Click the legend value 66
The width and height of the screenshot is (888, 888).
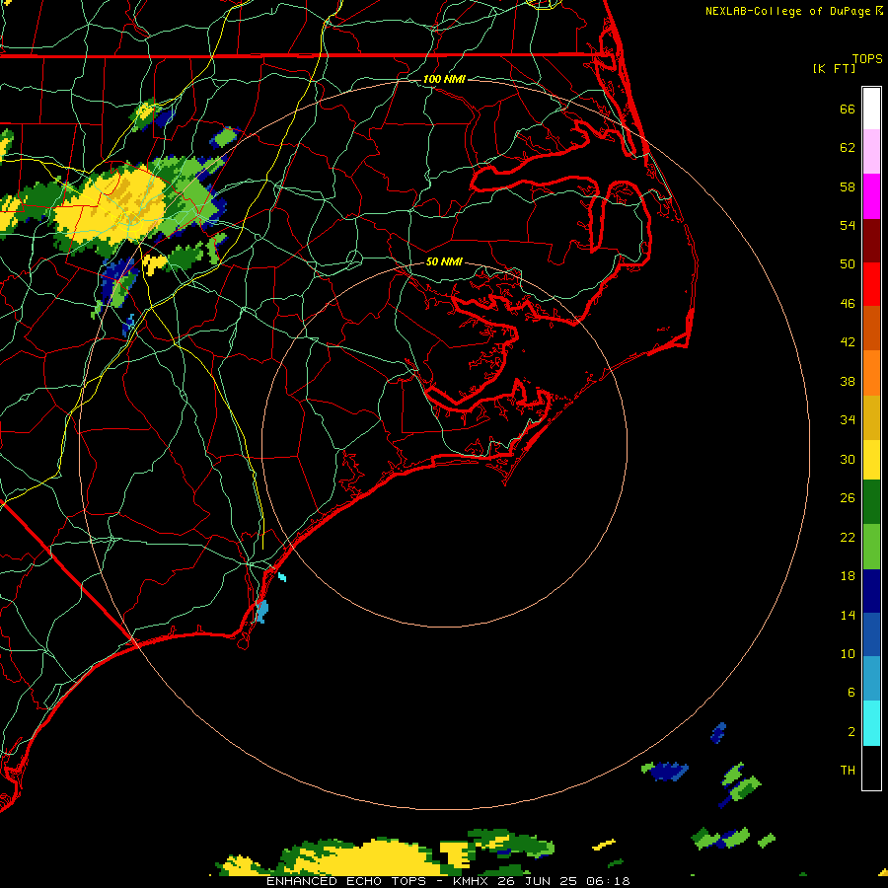848,109
